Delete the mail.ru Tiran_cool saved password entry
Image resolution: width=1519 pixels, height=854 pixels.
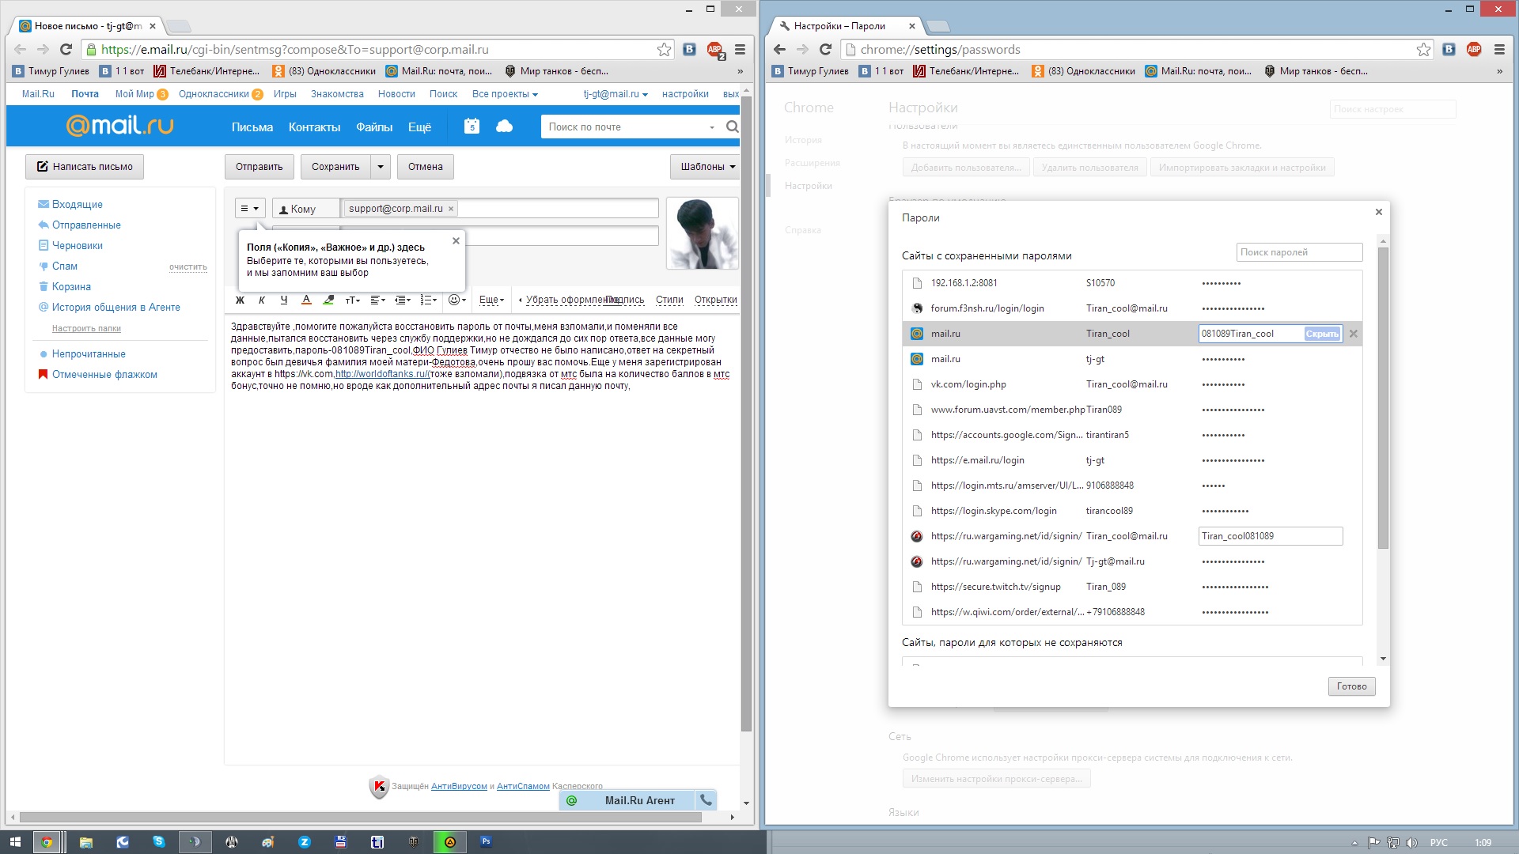coord(1354,334)
